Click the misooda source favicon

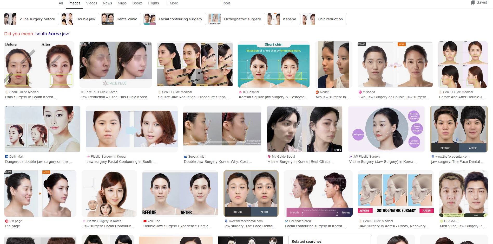(x=360, y=92)
